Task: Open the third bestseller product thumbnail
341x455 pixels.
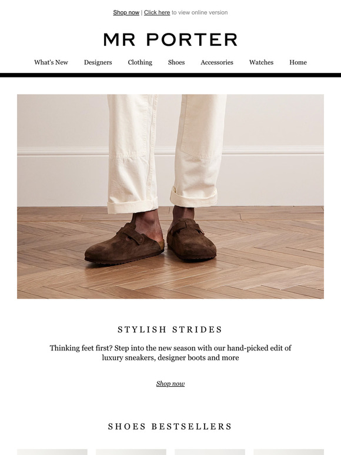Action: click(x=210, y=452)
